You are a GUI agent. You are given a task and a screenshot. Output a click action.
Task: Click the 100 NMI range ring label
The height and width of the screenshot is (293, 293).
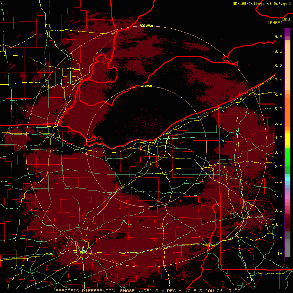point(146,26)
